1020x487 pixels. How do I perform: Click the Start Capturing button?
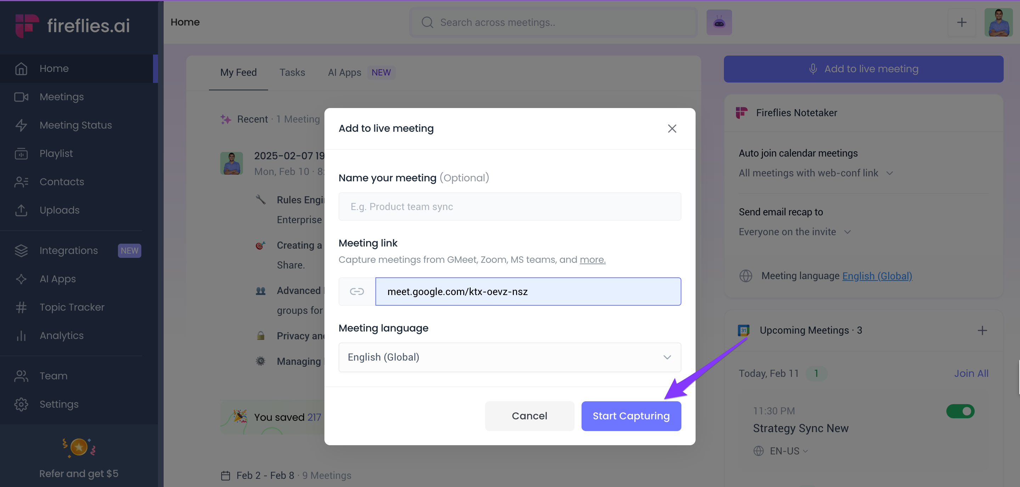click(631, 416)
